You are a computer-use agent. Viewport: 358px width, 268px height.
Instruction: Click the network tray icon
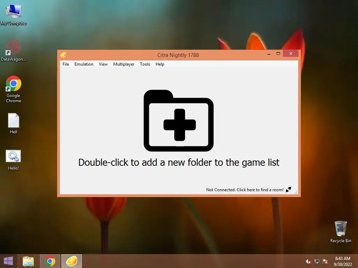coord(316,261)
